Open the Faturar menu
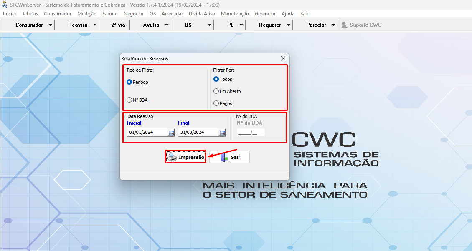Screen dimensions: 472x251 click(x=110, y=14)
